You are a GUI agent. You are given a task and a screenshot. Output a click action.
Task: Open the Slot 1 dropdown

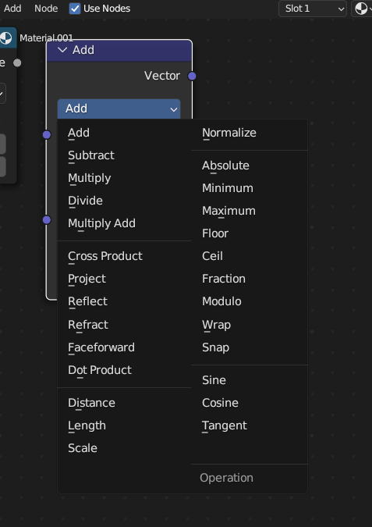click(x=312, y=9)
